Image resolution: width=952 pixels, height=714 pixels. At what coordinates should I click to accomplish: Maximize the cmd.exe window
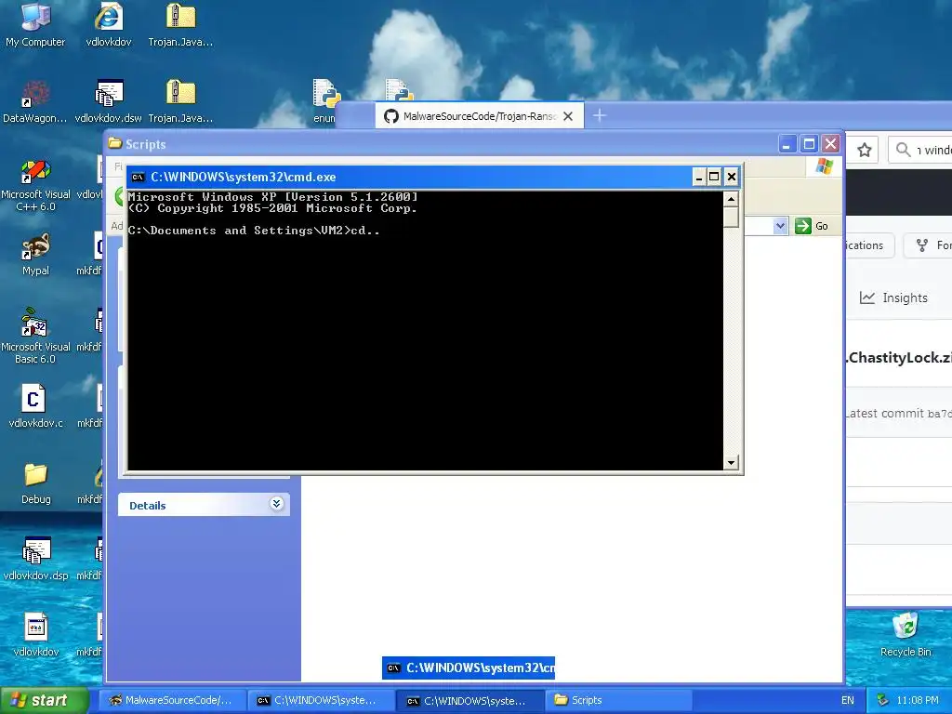(714, 178)
